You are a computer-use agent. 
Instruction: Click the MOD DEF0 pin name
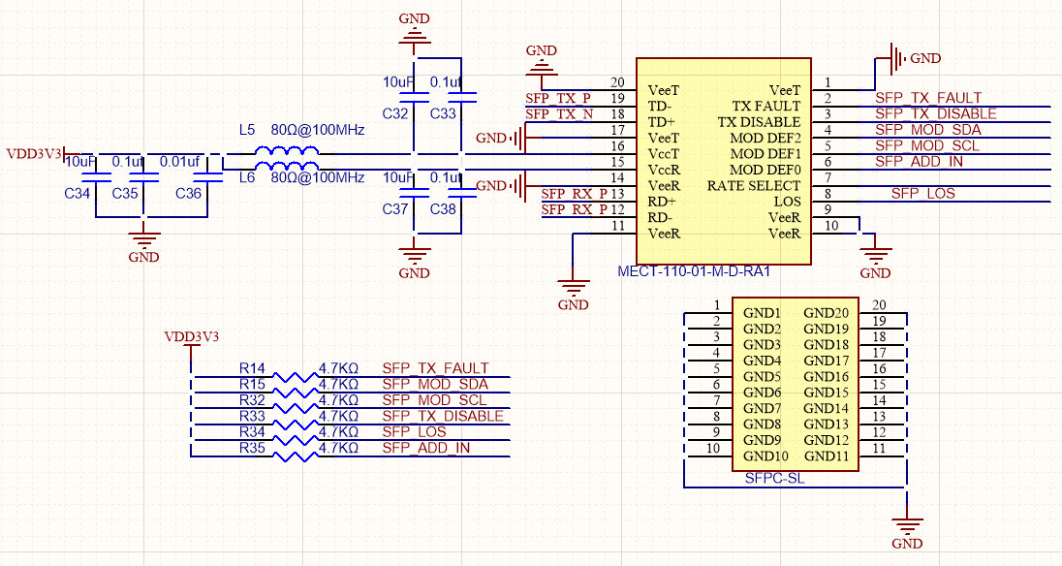(x=765, y=170)
